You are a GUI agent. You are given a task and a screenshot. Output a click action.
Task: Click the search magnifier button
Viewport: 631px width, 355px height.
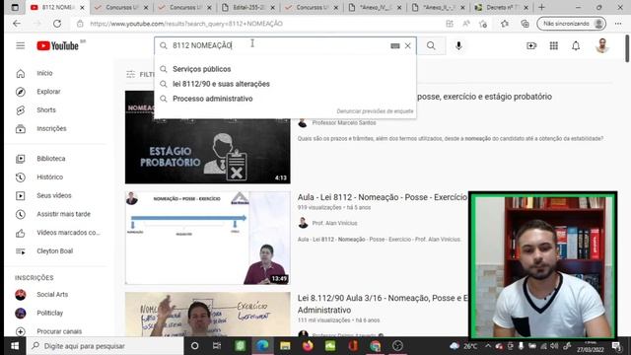[431, 46]
